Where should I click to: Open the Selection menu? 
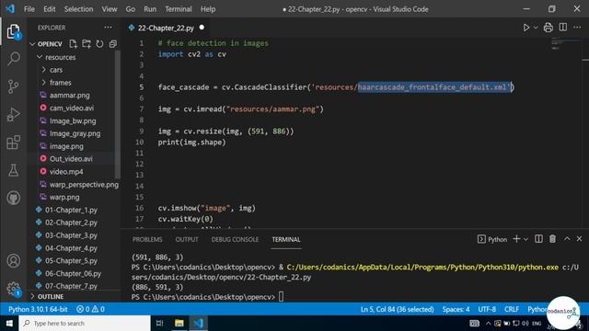(x=78, y=9)
